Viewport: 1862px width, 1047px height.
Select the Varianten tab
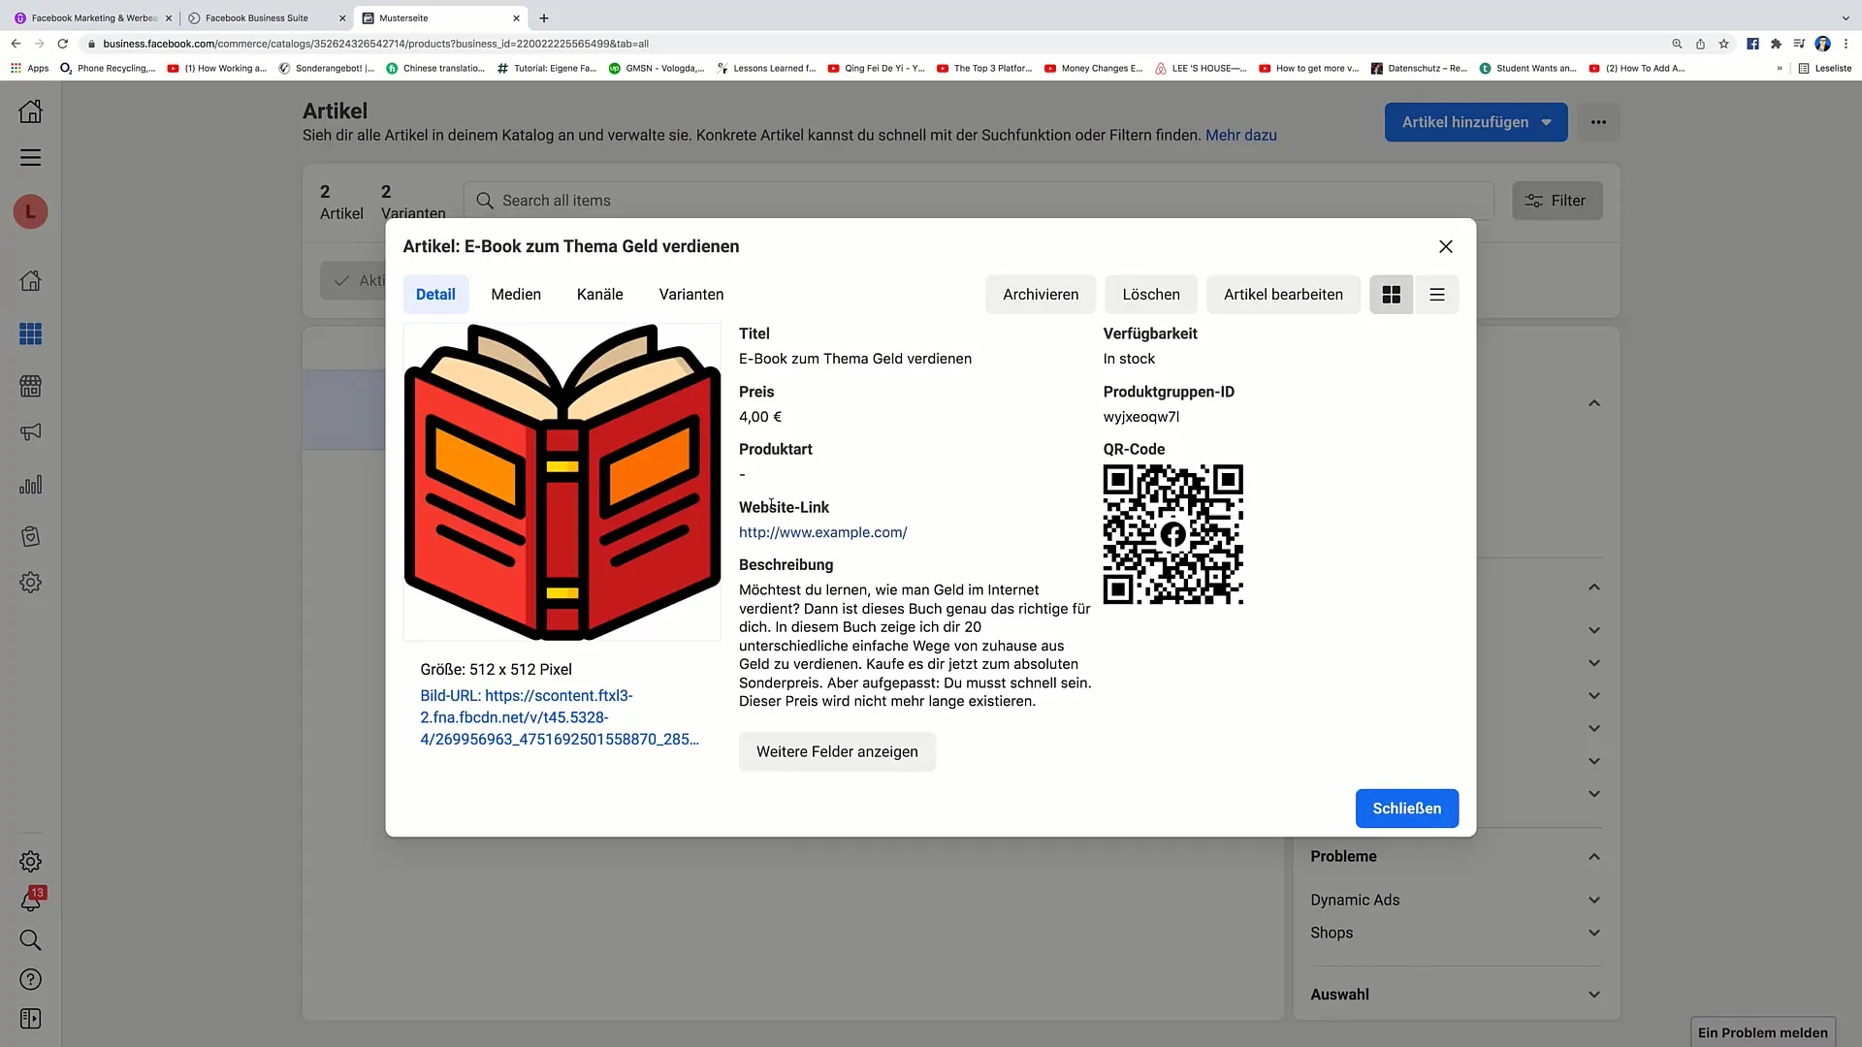[690, 293]
